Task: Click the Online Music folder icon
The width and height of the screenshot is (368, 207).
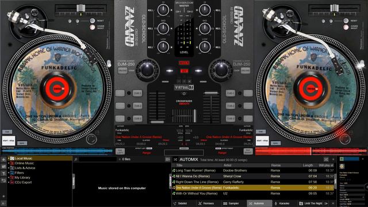Action: [12, 163]
